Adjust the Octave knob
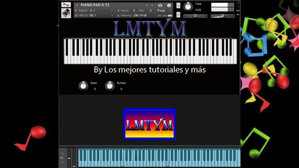This screenshot has height=168, width=299. point(110,86)
